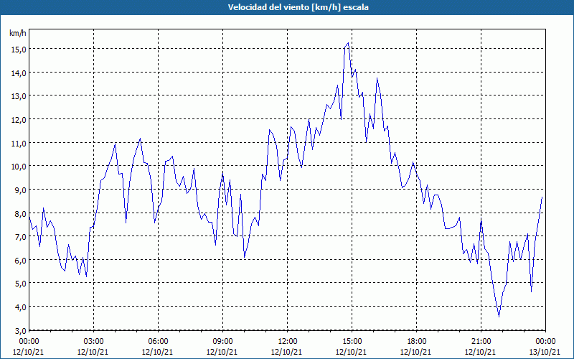This screenshot has width=574, height=359.
Task: Click the chart title 'Velocidad del viento [km/h] escala'
Action: [298, 7]
